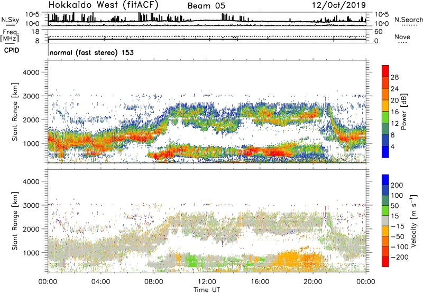Click the 'N.Sky' legend label
Image resolution: width=423 pixels, height=293 pixels.
10,20
